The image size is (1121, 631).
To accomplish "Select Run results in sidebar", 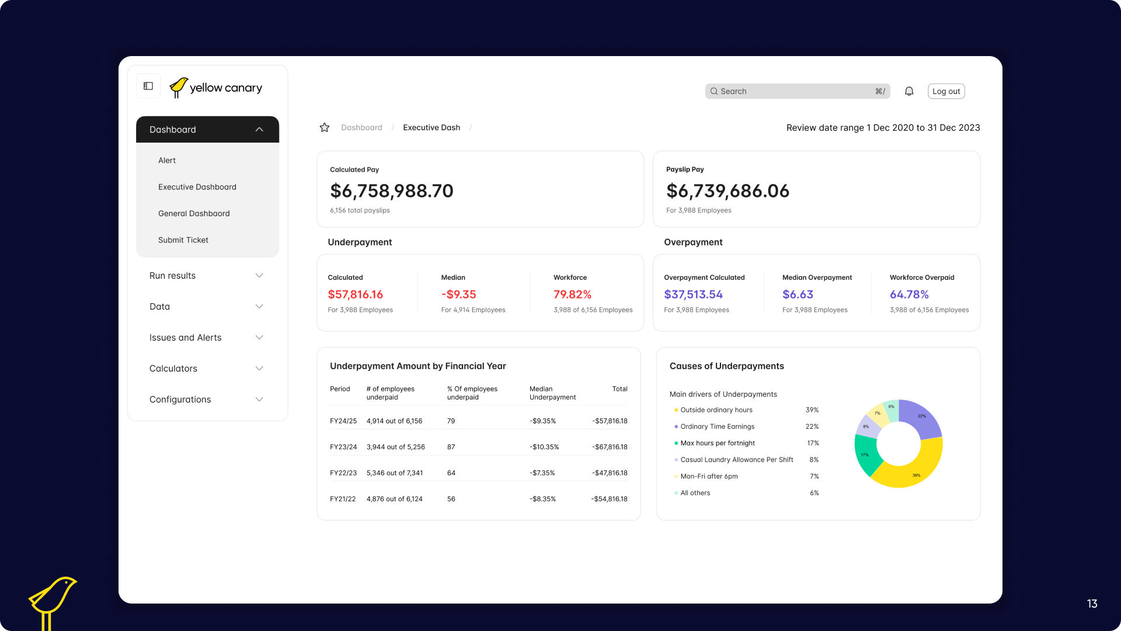I will coord(172,276).
